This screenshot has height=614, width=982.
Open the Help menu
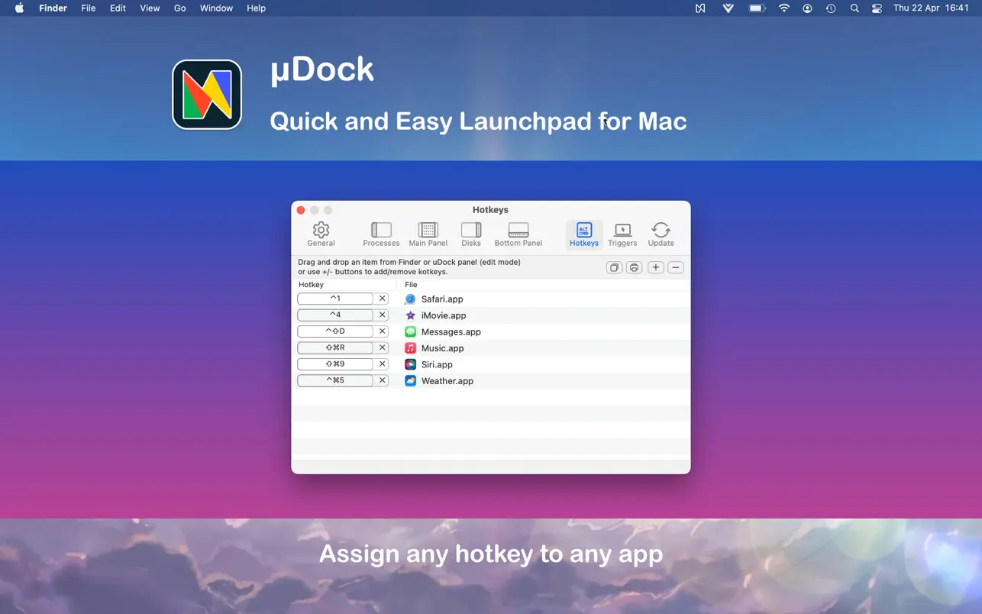point(256,8)
